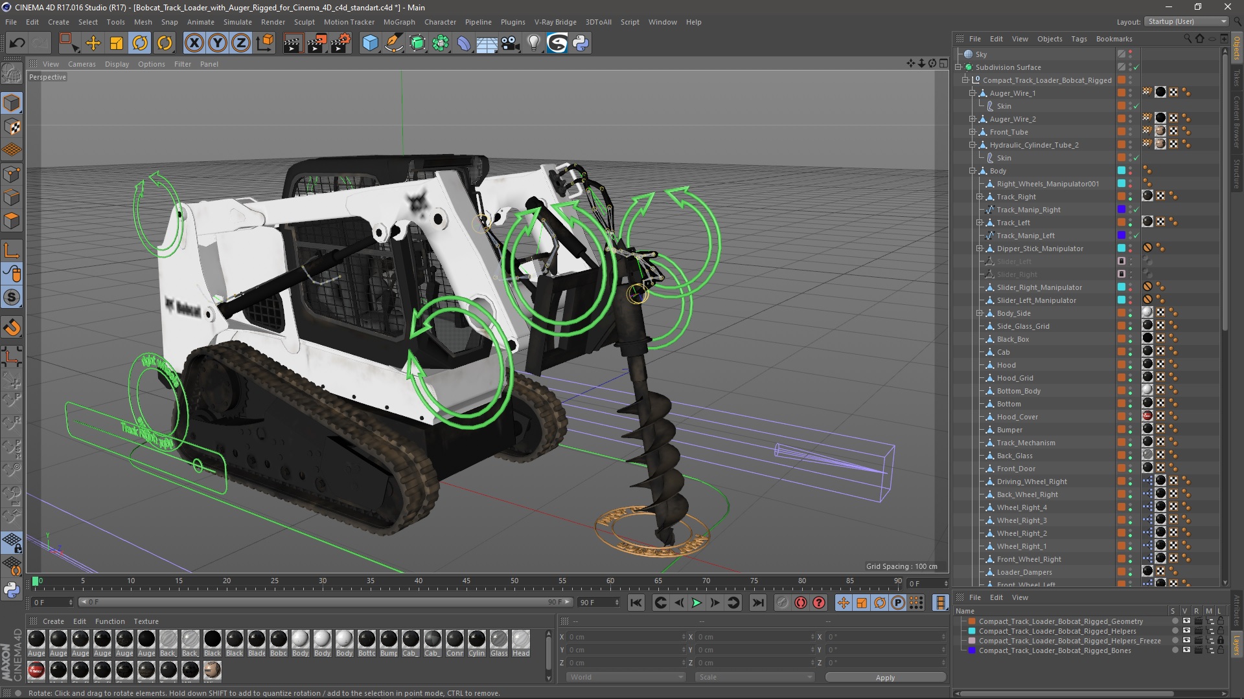Add a Cube primitive object
Viewport: 1244px width, 699px height.
370,43
